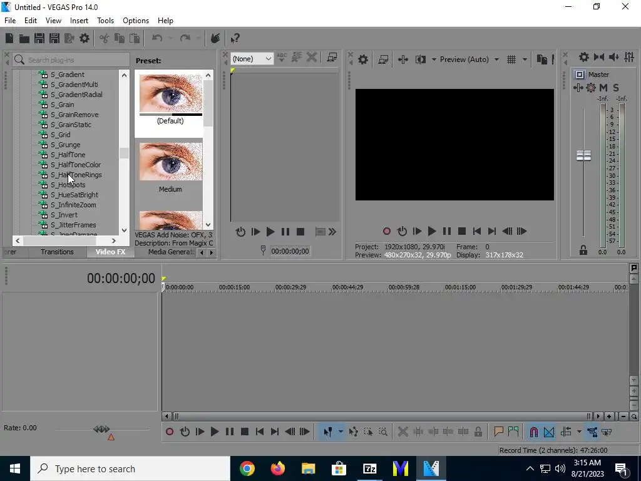
Task: Open Video Output FX icon in preview
Action: pyautogui.click(x=403, y=59)
